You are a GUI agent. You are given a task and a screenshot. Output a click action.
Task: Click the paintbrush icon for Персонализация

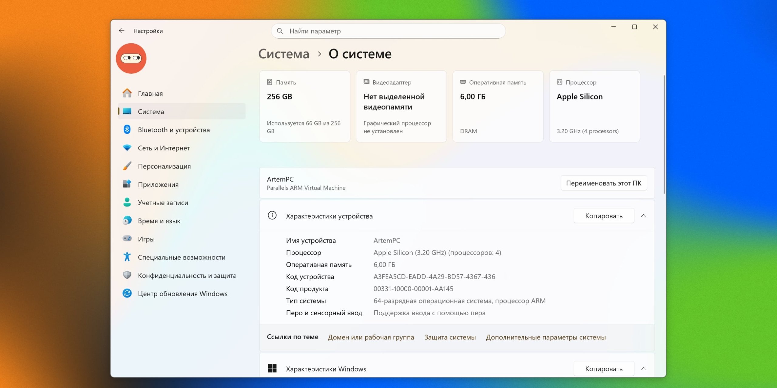127,166
